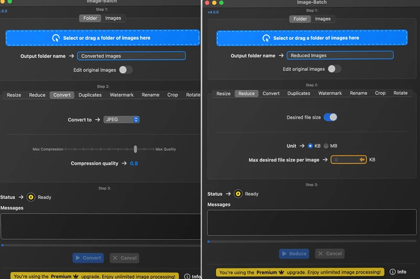This screenshot has height=279, width=420.
Task: Open Crop tab in left window
Action: click(173, 95)
